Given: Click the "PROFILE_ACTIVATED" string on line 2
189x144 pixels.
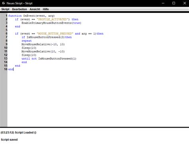Looking at the screenshot, I should click(53, 19).
